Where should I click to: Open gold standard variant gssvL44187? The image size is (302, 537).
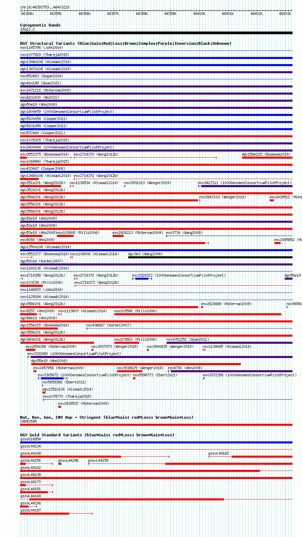pos(31,510)
